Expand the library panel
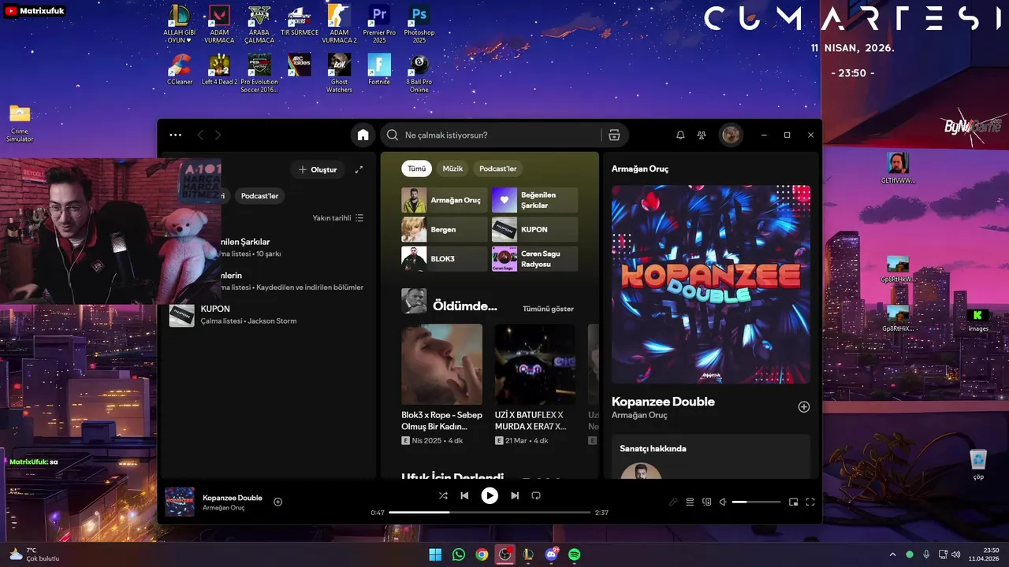 359,169
